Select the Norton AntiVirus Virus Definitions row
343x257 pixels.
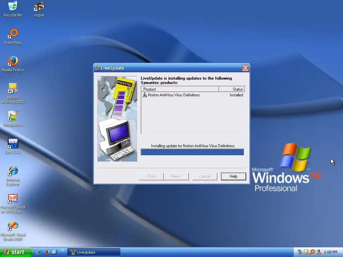click(193, 95)
